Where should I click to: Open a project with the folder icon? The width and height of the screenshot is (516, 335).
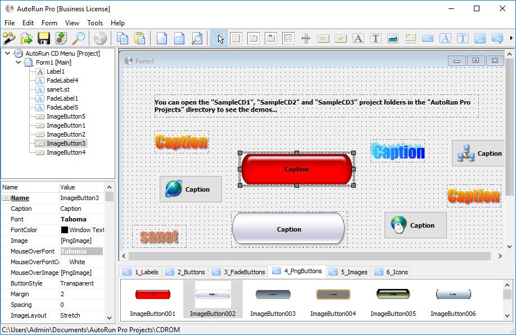point(26,38)
